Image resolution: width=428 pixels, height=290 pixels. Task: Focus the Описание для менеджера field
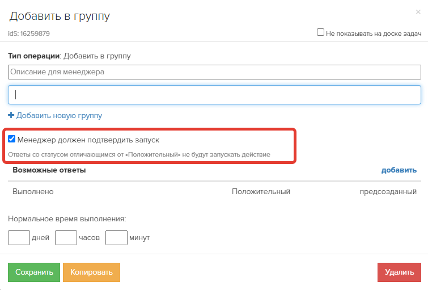click(214, 72)
